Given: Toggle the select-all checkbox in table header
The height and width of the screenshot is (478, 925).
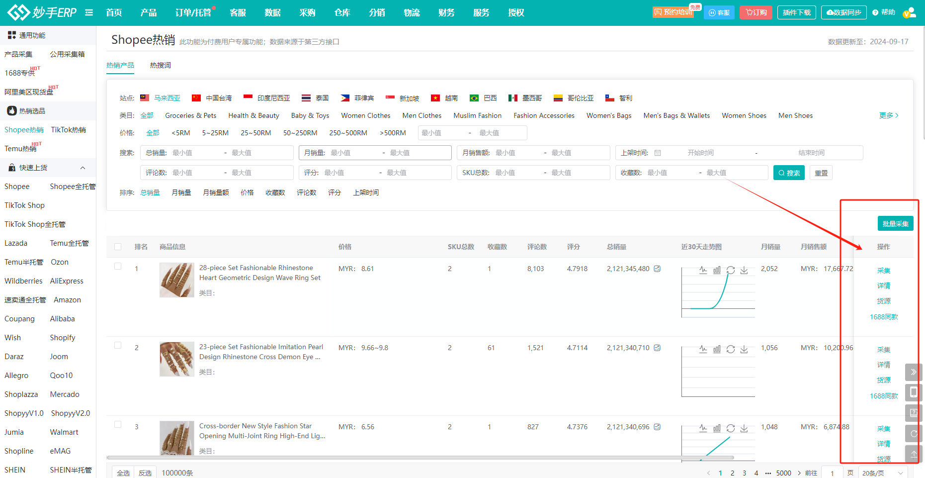Looking at the screenshot, I should [x=118, y=247].
